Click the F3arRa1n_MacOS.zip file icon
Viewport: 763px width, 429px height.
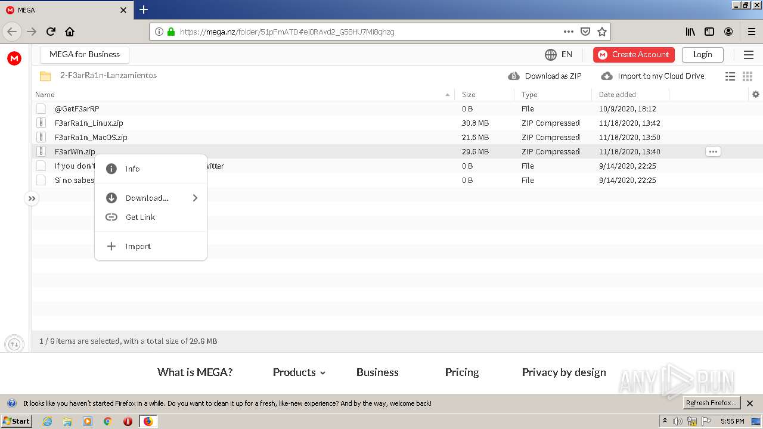[41, 137]
